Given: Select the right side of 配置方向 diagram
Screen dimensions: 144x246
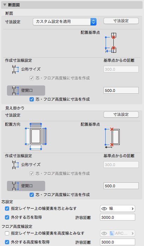Looking at the screenshot, I should [44, 136].
